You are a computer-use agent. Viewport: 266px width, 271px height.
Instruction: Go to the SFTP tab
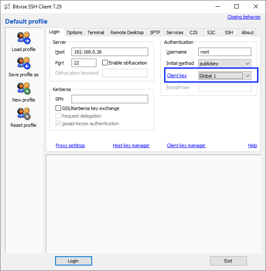pos(155,32)
